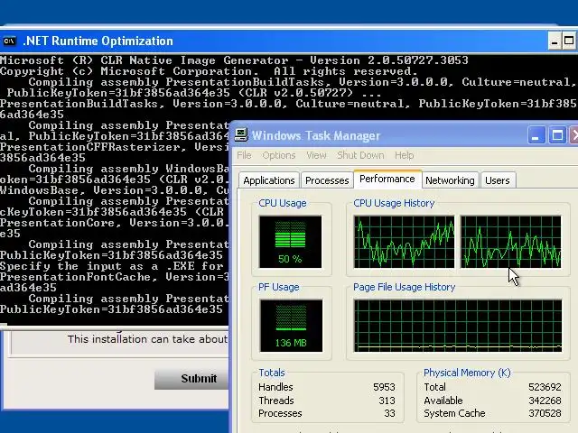Click the Threads value 313

(x=387, y=401)
